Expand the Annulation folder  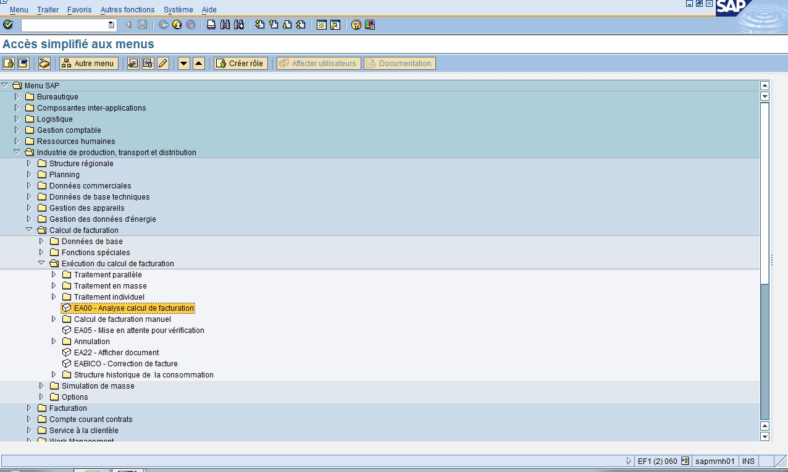(x=54, y=341)
